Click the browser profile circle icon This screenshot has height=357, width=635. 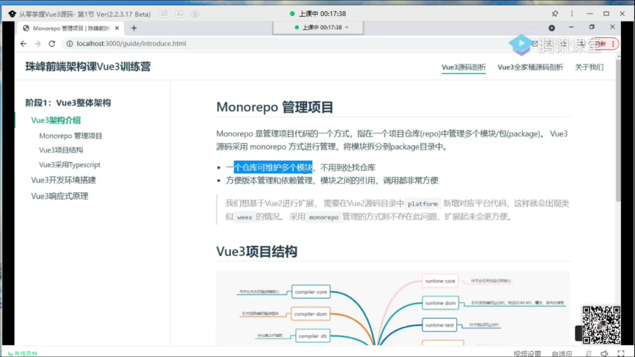[x=552, y=28]
